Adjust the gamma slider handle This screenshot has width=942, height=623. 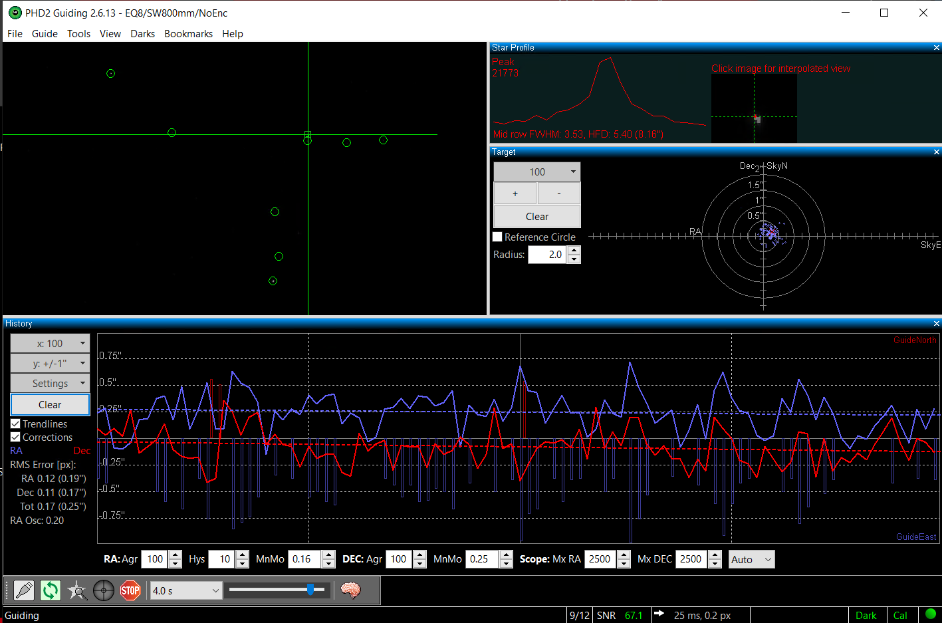click(310, 590)
